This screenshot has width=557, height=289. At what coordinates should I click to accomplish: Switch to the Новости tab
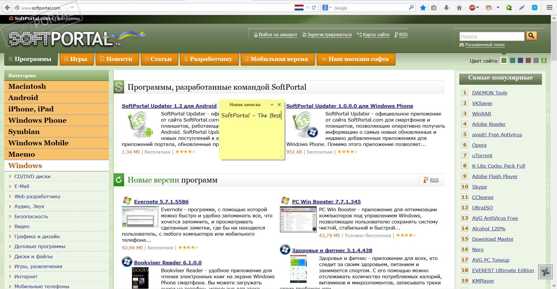(117, 59)
